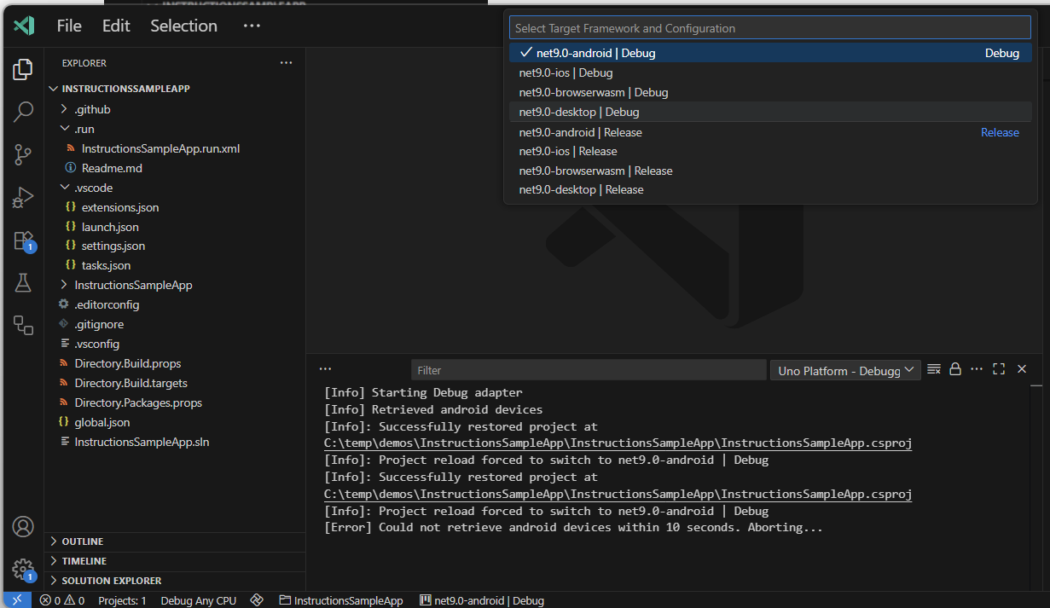Click Debug Any CPU status item
The image size is (1050, 608).
pyautogui.click(x=199, y=600)
